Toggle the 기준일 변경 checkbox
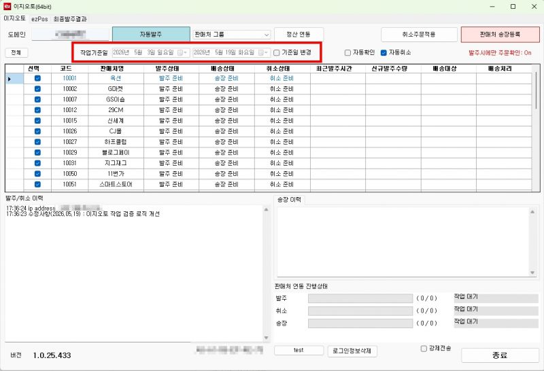 click(x=277, y=53)
